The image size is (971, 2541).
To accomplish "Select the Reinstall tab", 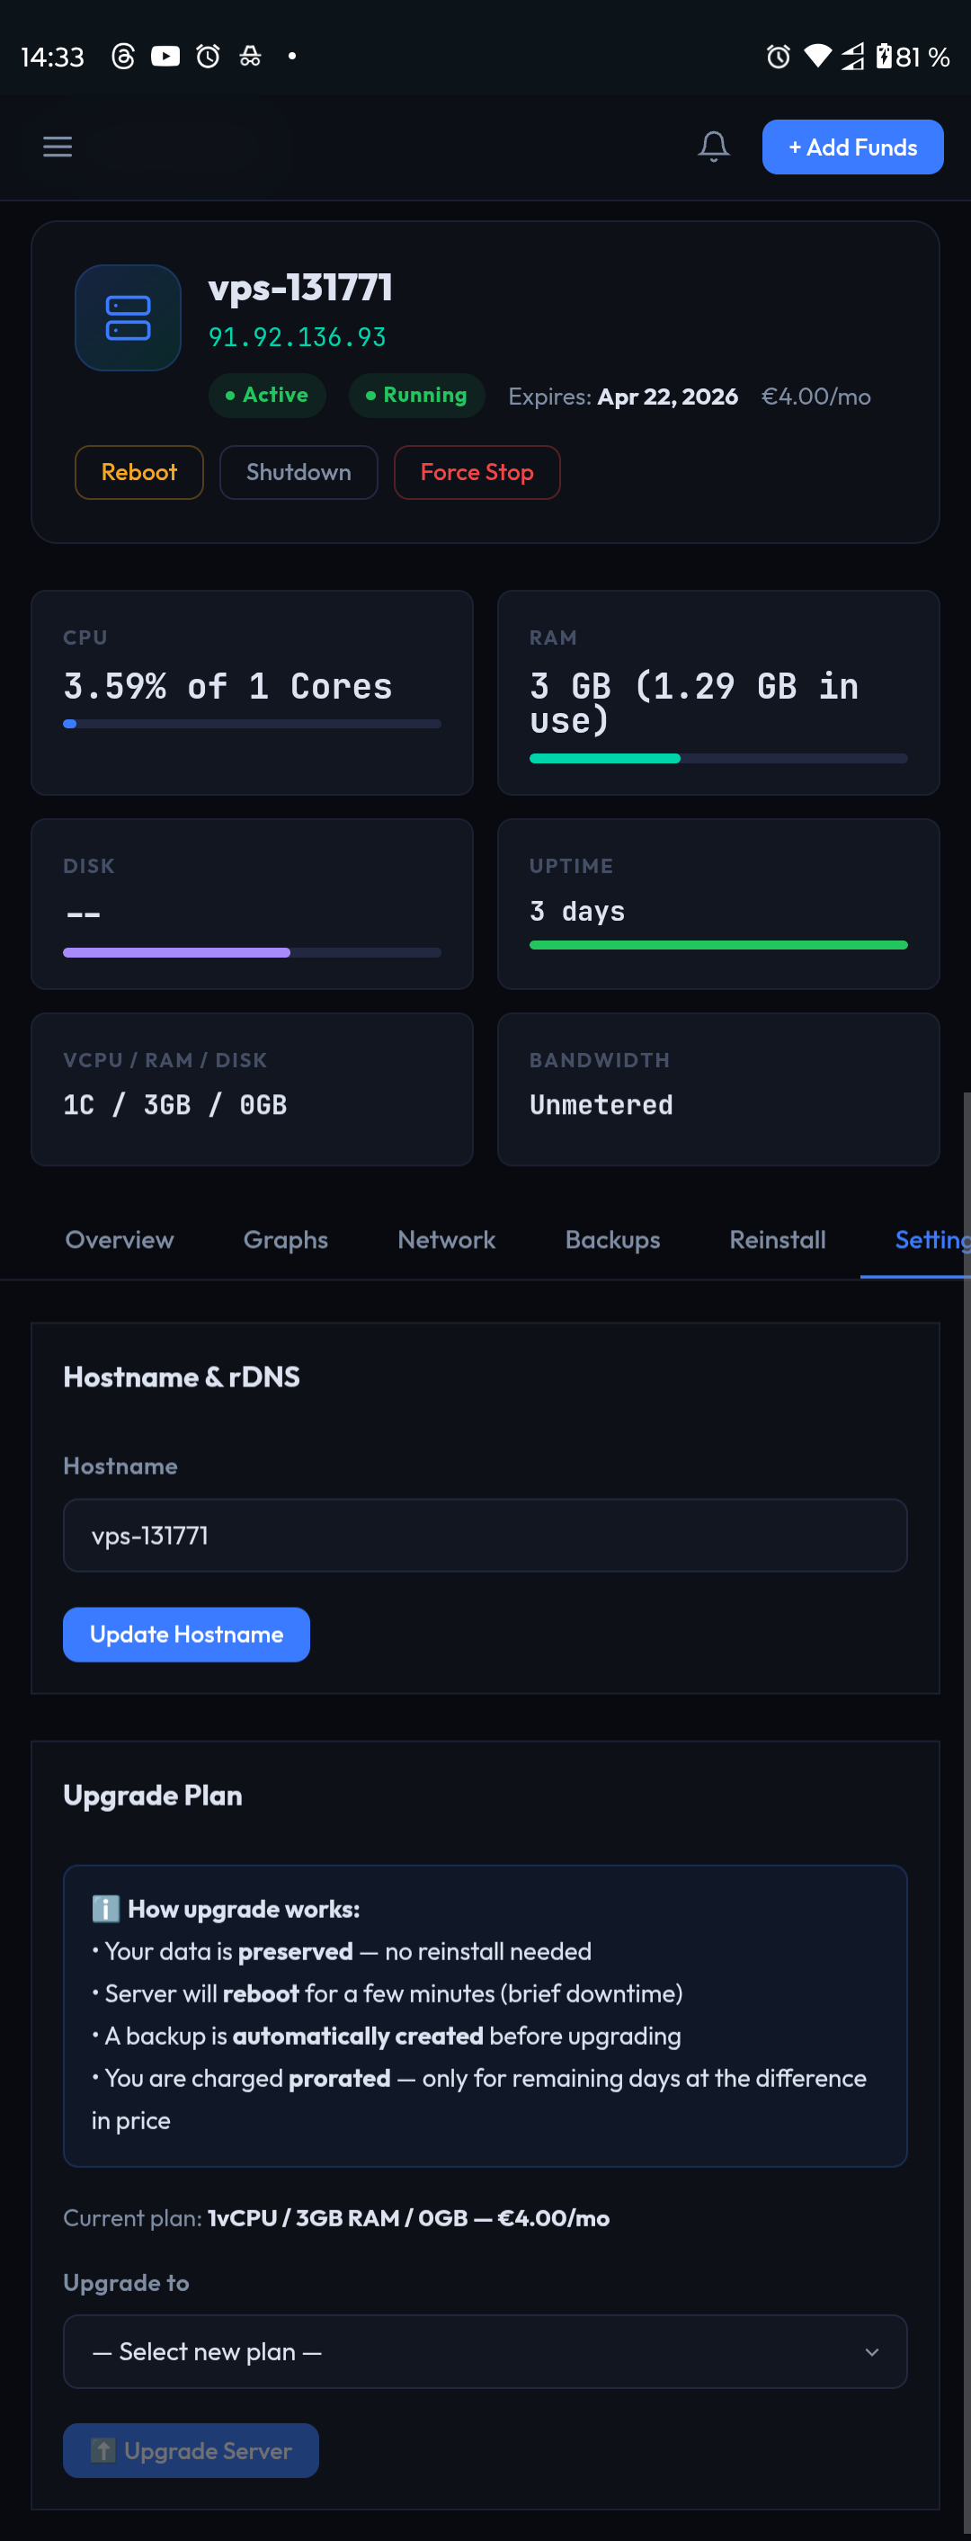I will point(777,1240).
